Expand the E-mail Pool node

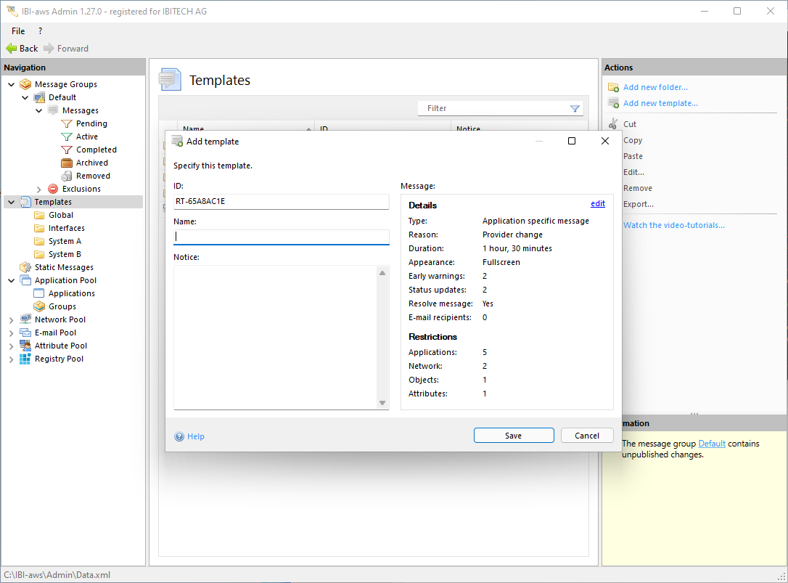(x=11, y=333)
